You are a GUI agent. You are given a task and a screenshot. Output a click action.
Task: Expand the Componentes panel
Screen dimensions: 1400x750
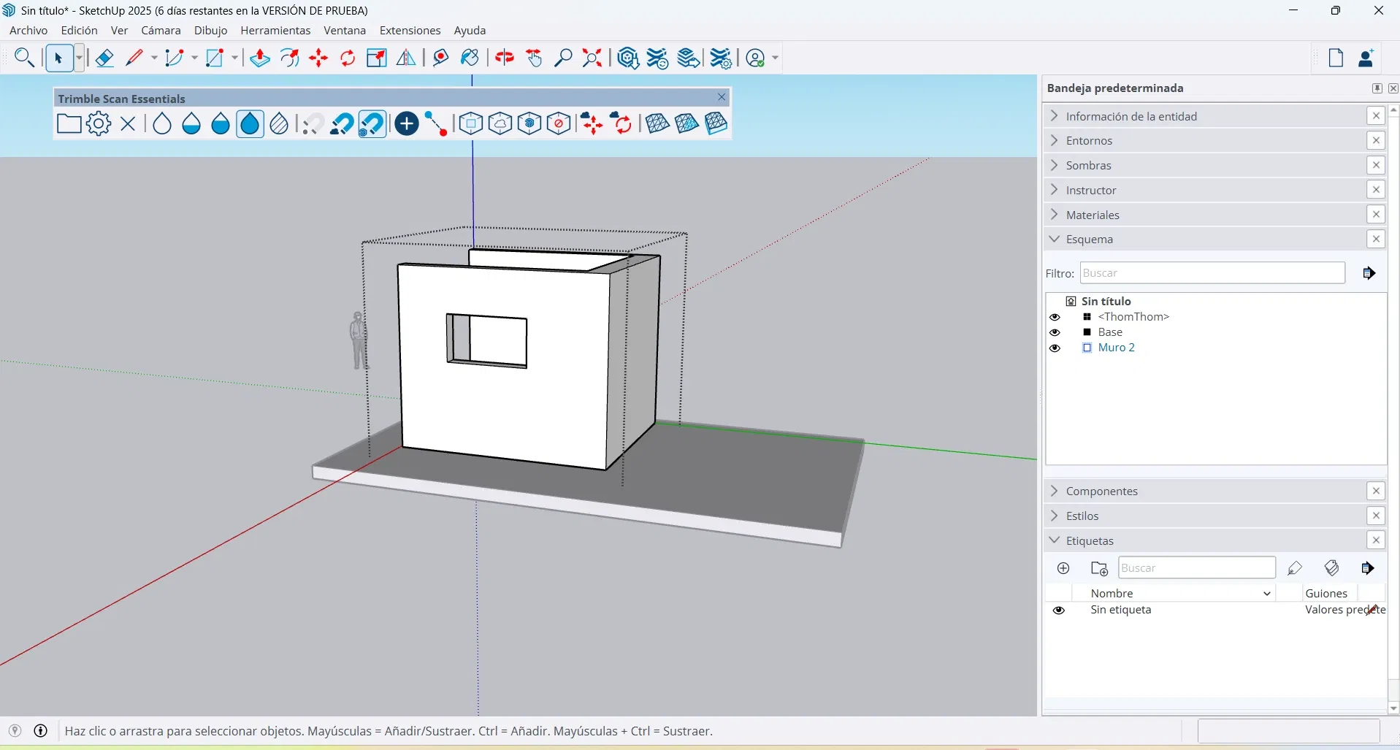pyautogui.click(x=1055, y=491)
